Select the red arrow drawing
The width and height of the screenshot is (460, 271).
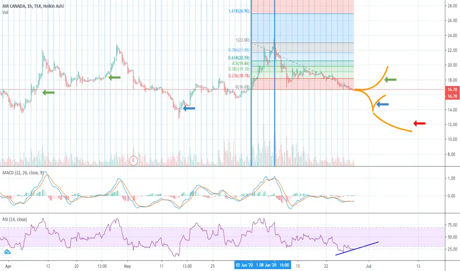pos(420,123)
